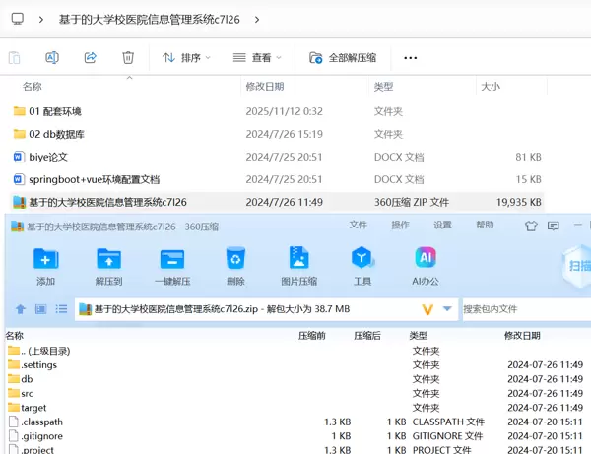Go up one directory level arrow in 360压缩
Image resolution: width=591 pixels, height=454 pixels.
[x=21, y=309]
